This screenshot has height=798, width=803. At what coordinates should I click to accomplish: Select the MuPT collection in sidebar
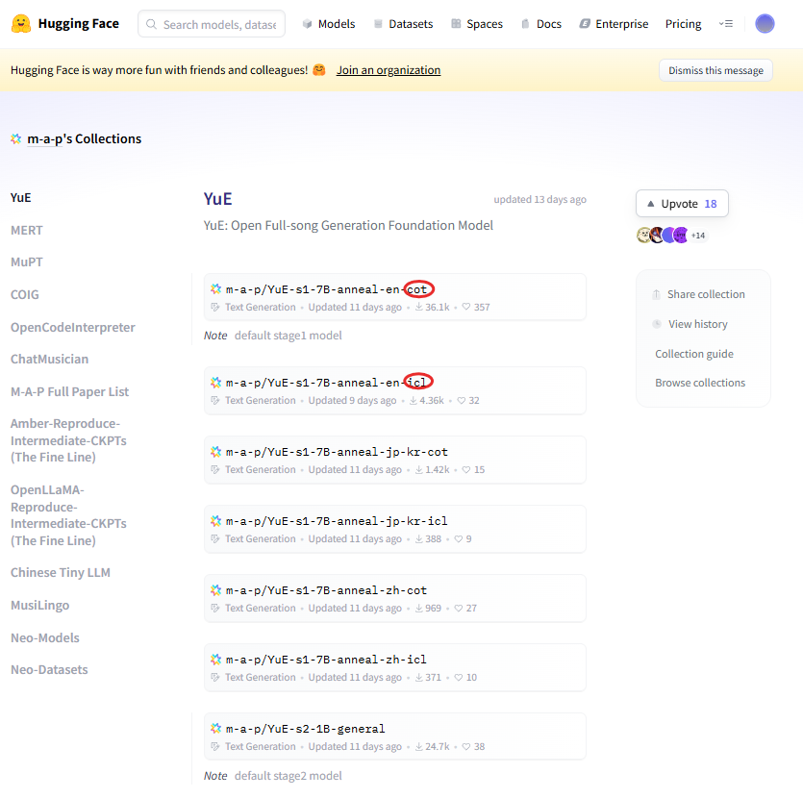click(x=27, y=262)
